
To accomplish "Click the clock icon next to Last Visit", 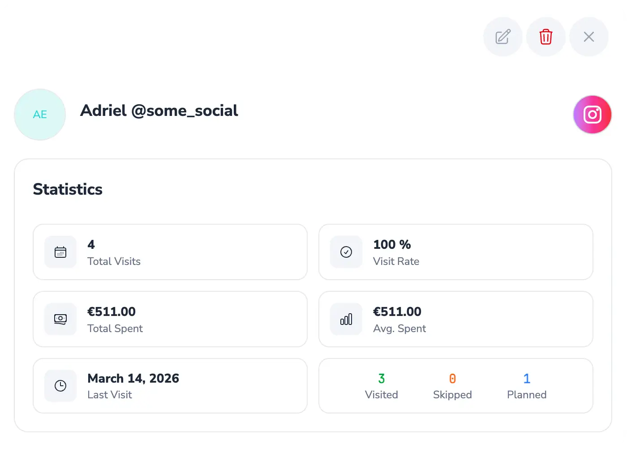I will tap(60, 386).
